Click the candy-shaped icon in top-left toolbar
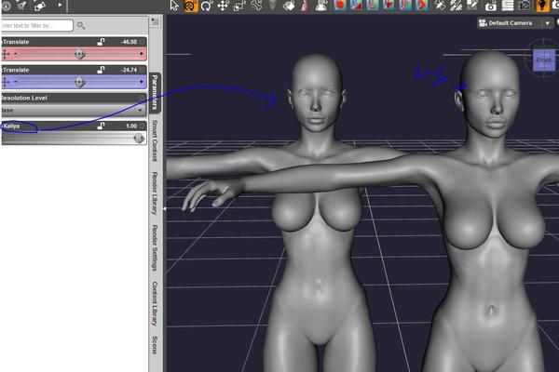The image size is (559, 372). tap(39, 6)
